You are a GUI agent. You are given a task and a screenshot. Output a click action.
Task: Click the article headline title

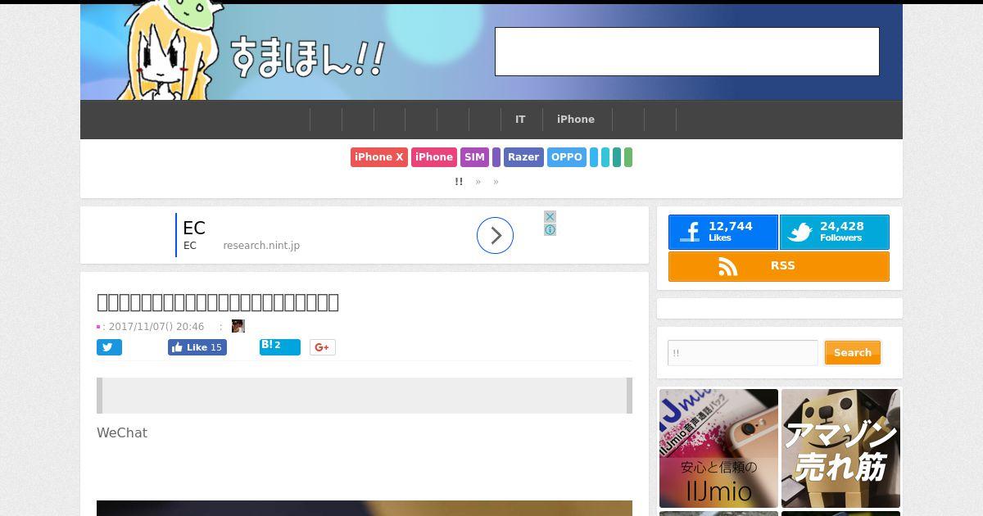[218, 302]
